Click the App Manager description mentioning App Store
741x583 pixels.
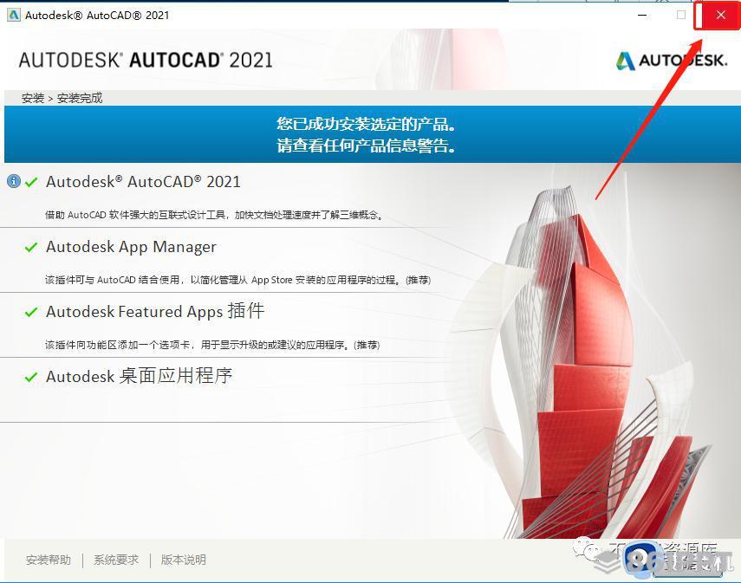point(237,280)
